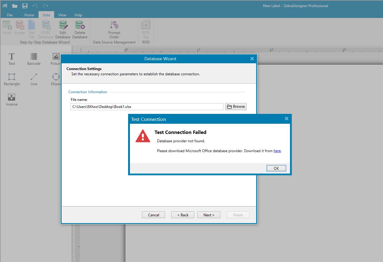Click the ZebraDesigner app logo icon

pos(5,6)
